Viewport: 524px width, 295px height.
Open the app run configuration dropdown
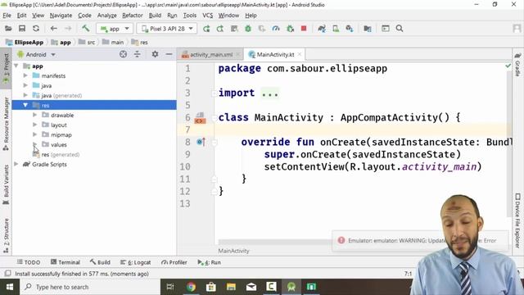tap(115, 29)
